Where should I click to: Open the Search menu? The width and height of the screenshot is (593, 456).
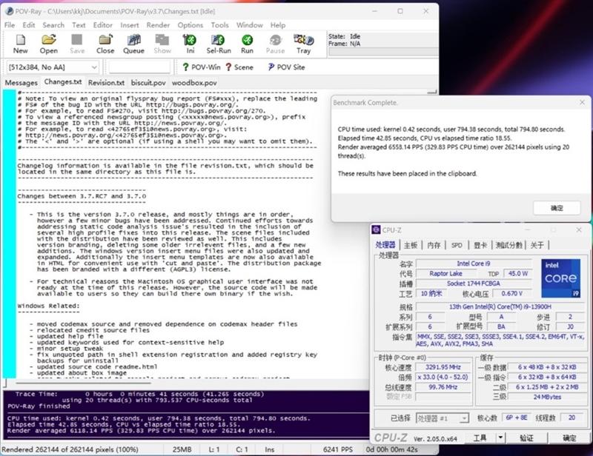[x=53, y=25]
